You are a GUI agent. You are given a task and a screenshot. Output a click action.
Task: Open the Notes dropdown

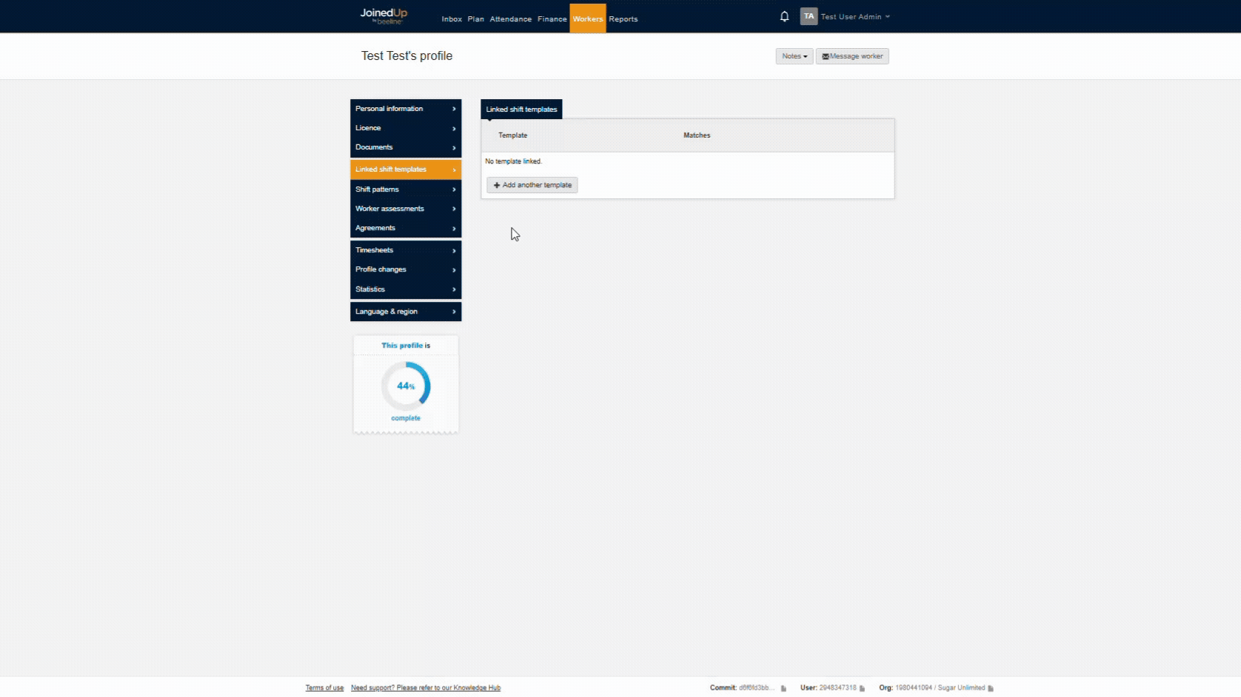point(794,56)
